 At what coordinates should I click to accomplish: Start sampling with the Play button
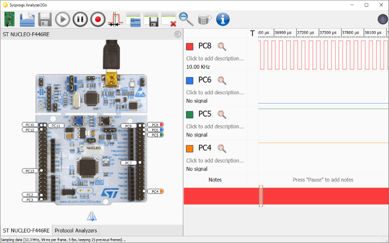(x=62, y=19)
